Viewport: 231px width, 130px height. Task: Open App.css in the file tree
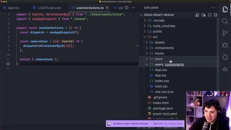pyautogui.click(x=161, y=70)
